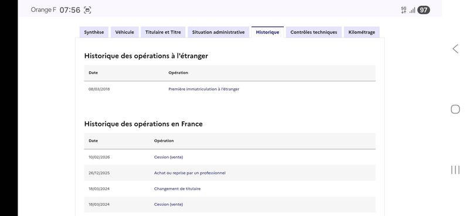Open the Véhicule tab
The height and width of the screenshot is (216, 469).
click(125, 32)
